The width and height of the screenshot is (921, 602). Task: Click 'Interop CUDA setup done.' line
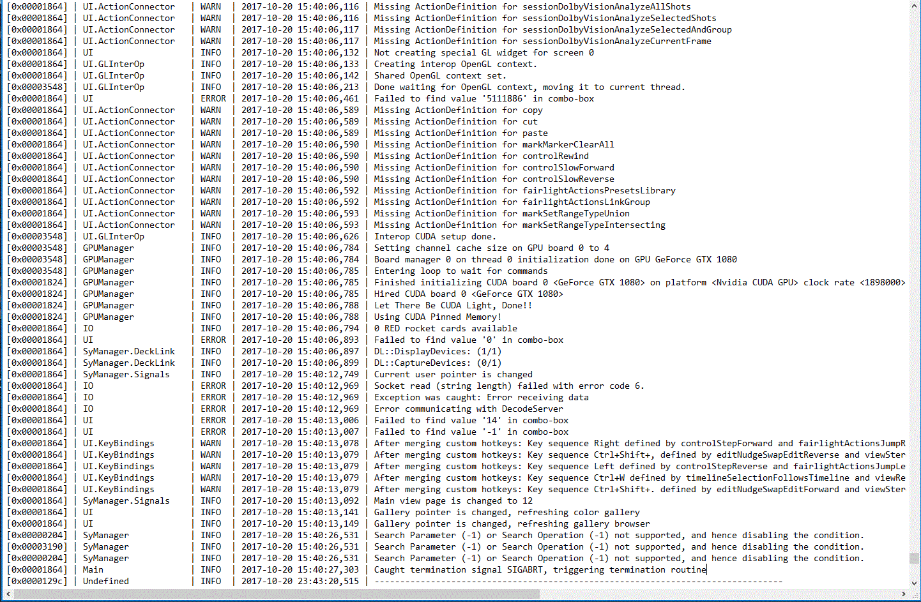click(435, 236)
